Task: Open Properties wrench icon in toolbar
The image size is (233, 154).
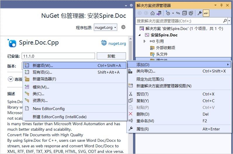Action: point(200,13)
